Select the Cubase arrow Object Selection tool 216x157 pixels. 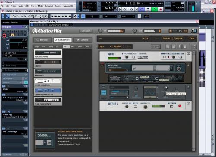coord(7,16)
